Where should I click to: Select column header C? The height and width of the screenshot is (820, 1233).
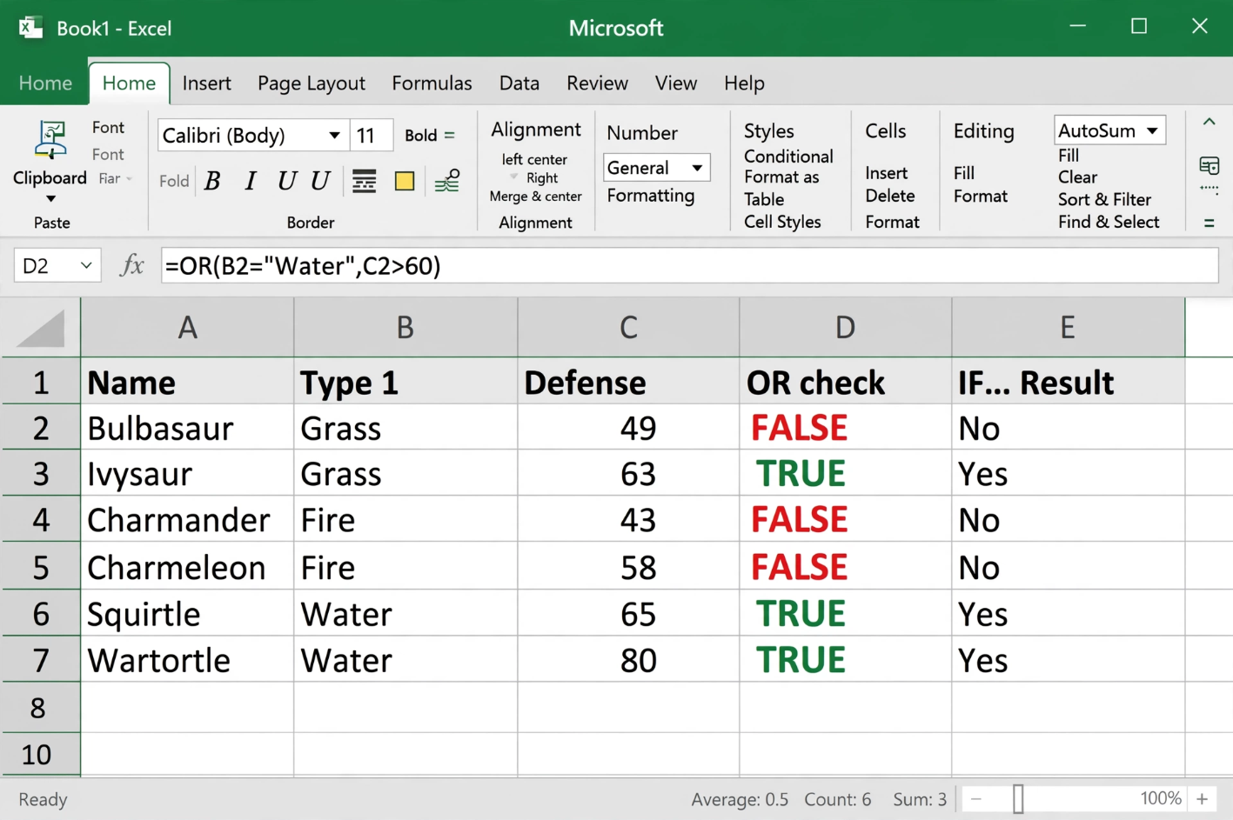pos(628,328)
